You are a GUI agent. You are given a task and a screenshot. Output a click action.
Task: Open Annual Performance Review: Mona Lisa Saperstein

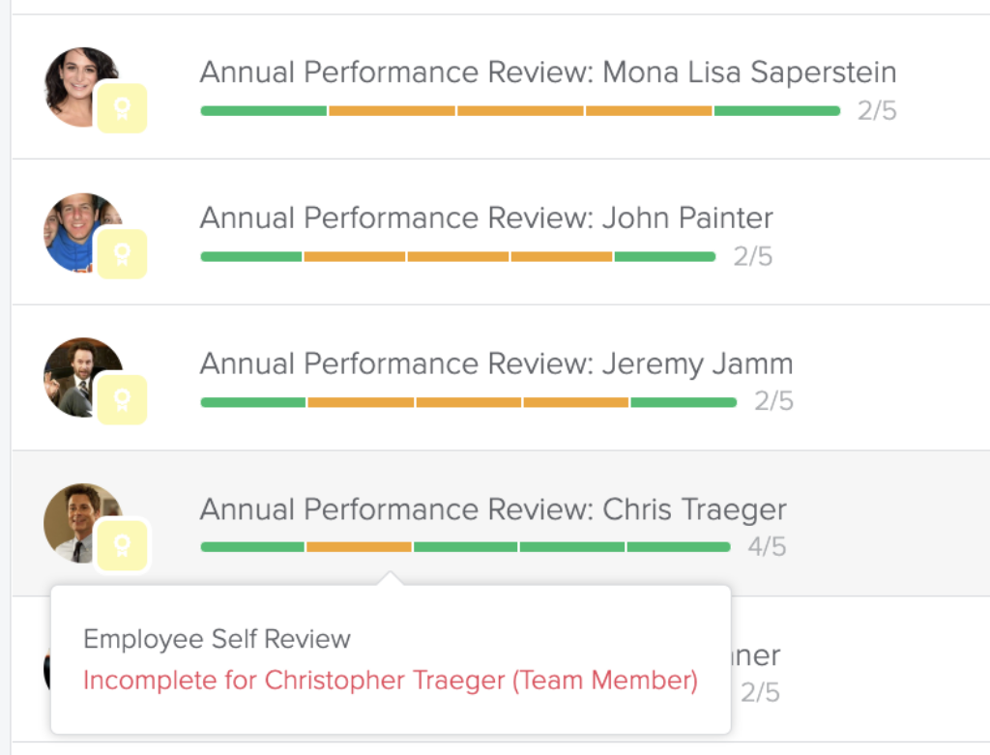click(547, 72)
